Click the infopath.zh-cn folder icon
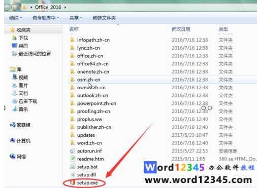 [73, 40]
